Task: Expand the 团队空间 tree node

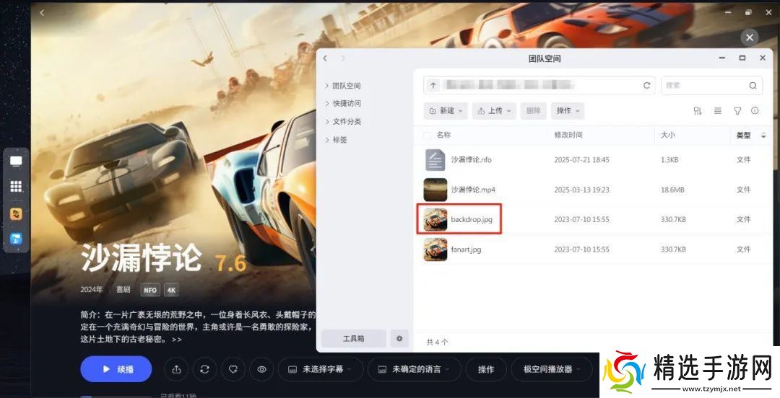Action: click(x=327, y=86)
